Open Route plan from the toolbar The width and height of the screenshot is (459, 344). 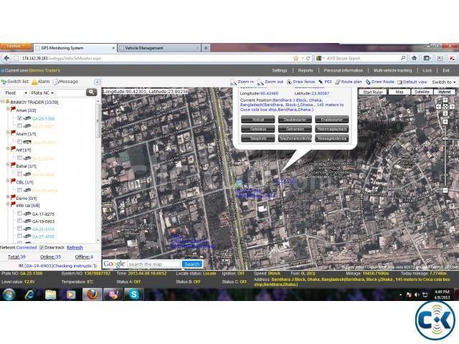click(x=350, y=82)
